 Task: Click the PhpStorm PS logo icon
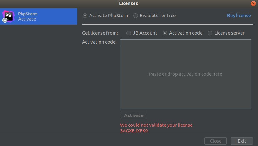pos(8,16)
